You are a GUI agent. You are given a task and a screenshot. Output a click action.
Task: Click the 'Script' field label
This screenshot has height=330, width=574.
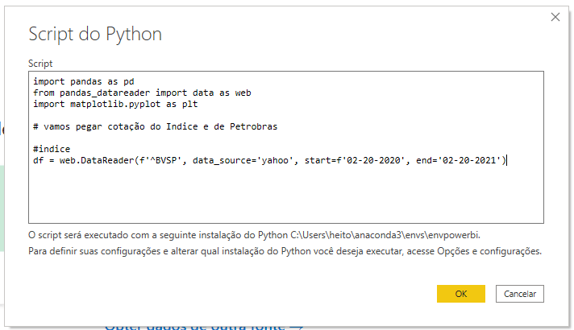click(x=40, y=63)
